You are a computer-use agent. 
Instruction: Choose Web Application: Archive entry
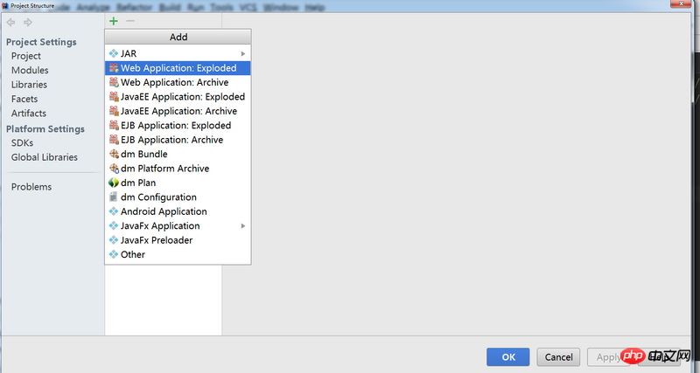point(174,82)
